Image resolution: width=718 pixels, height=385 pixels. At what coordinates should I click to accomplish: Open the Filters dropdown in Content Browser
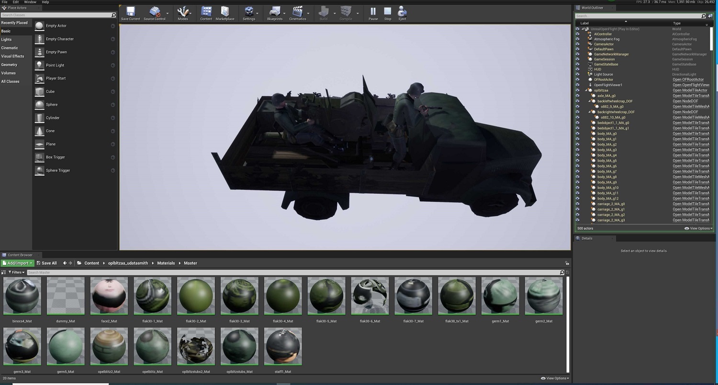point(17,272)
